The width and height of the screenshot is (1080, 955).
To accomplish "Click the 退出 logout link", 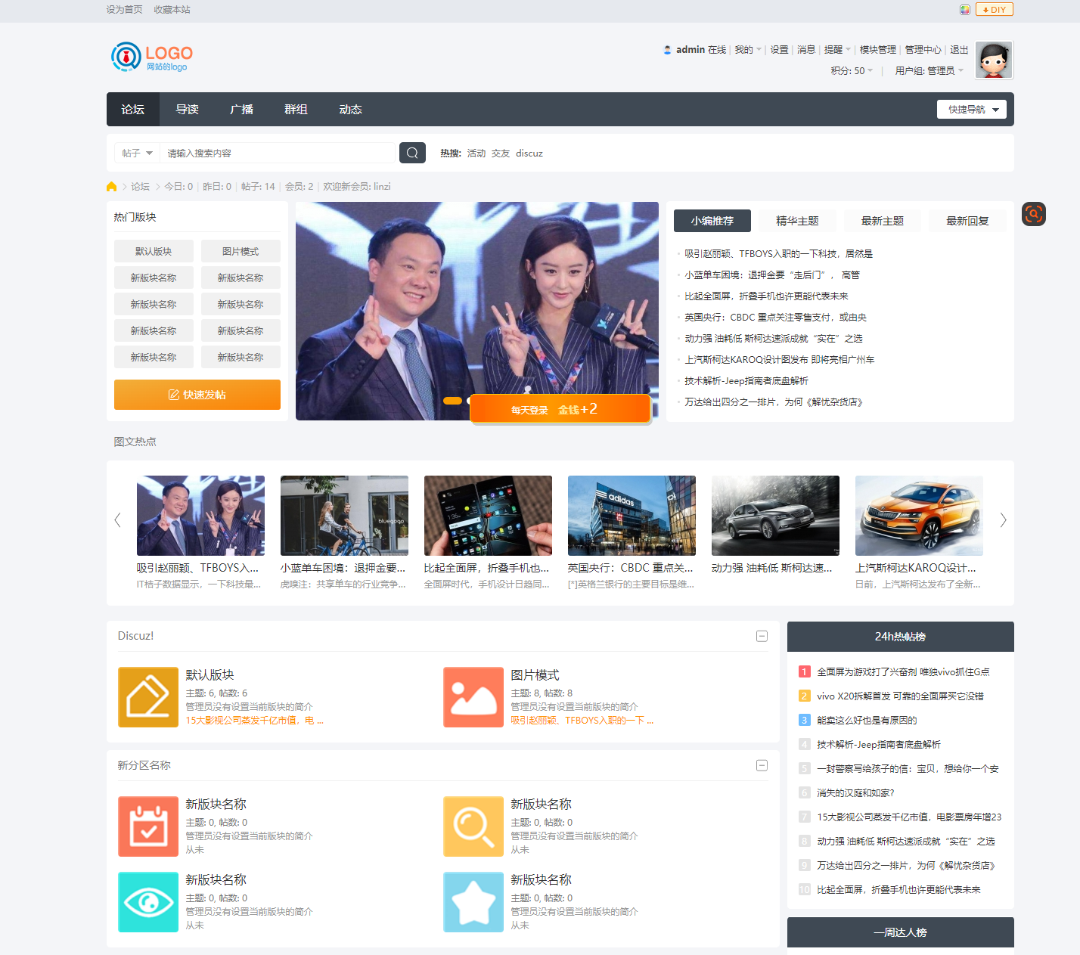I will pos(959,50).
